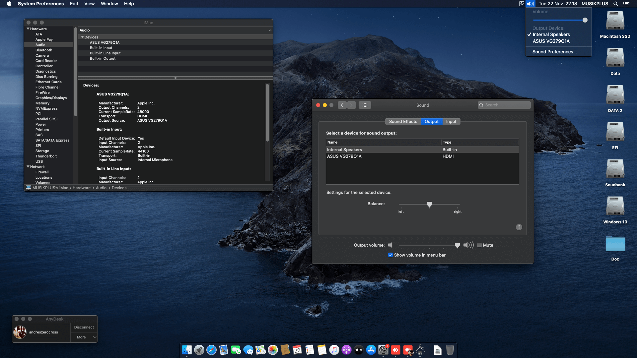Open Spotlight search magnifier in menu bar
This screenshot has width=637, height=358.
pos(615,4)
